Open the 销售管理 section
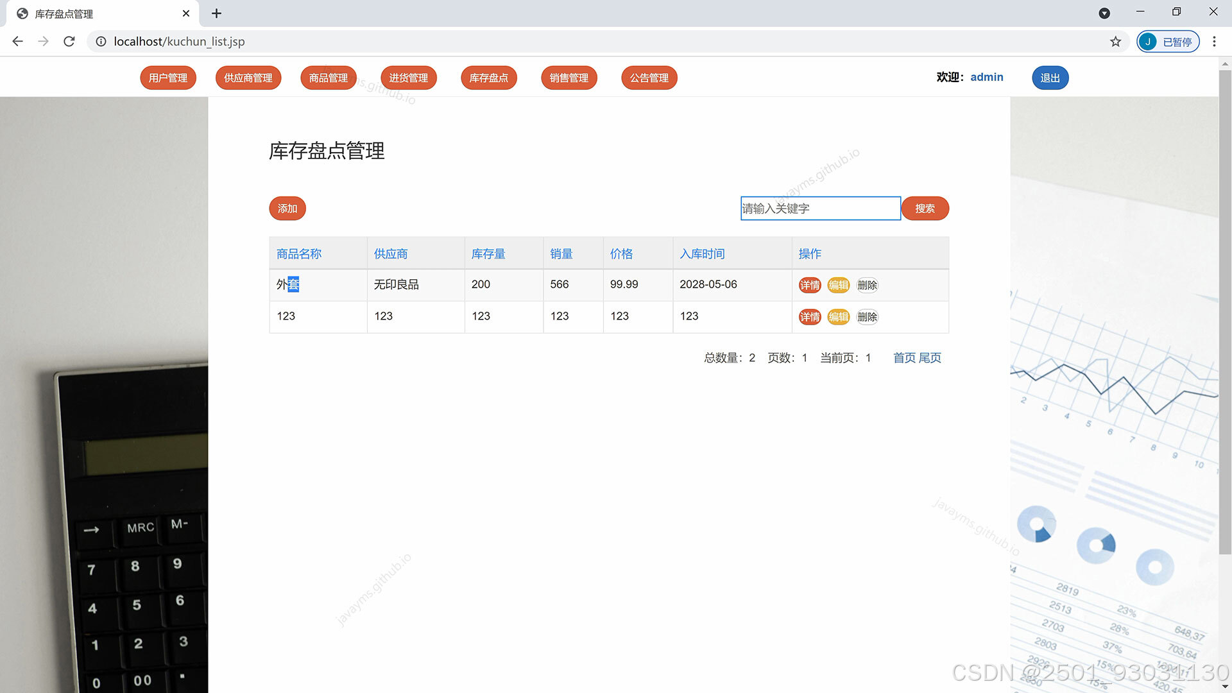 (569, 78)
